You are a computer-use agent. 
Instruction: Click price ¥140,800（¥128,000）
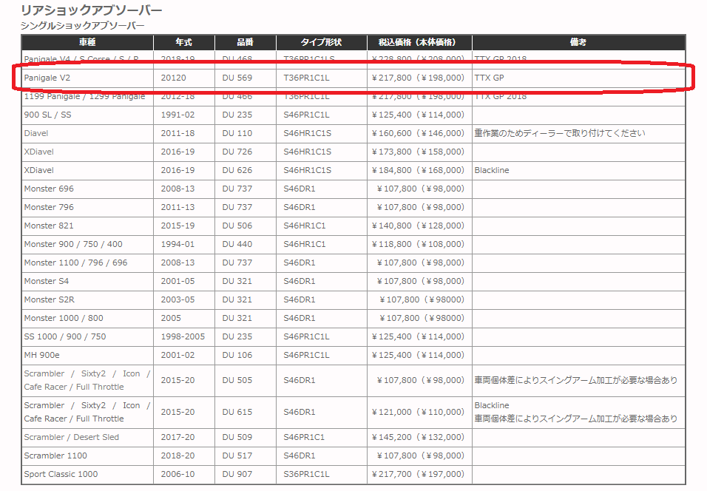coord(418,226)
